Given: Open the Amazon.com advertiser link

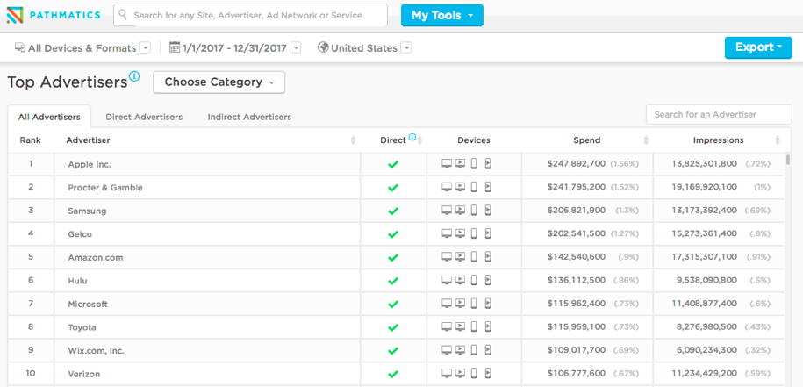Looking at the screenshot, I should click(x=96, y=257).
